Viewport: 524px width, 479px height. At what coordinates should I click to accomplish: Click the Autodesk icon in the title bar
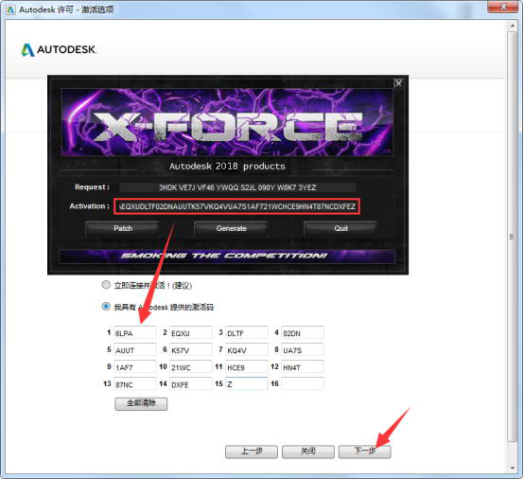[10, 9]
